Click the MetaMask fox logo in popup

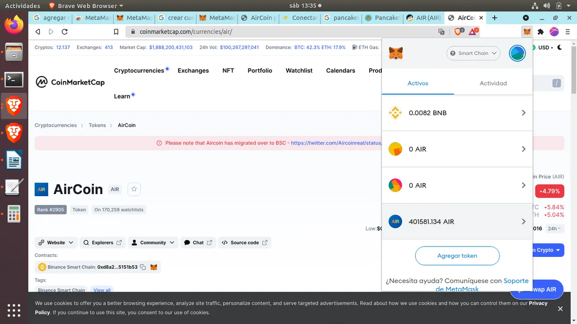coord(396,53)
